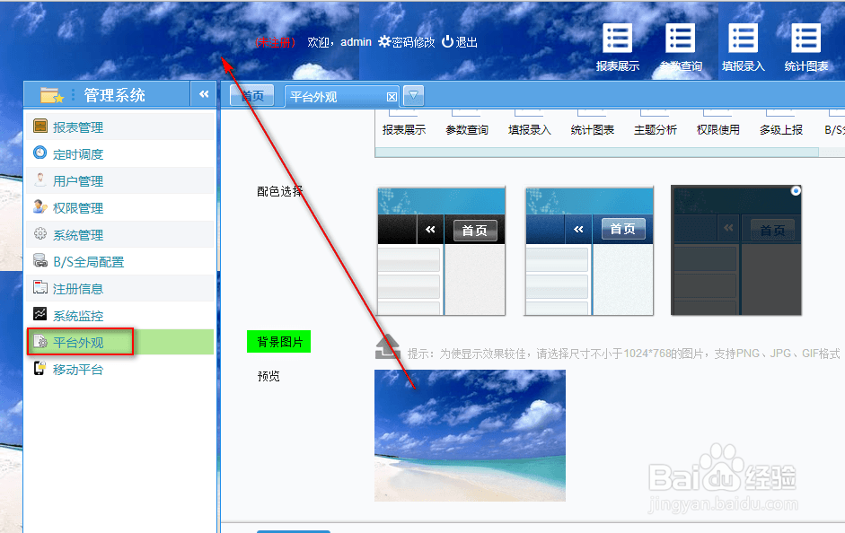Open 移动平台 from the sidebar menu
The image size is (845, 533).
(x=76, y=369)
